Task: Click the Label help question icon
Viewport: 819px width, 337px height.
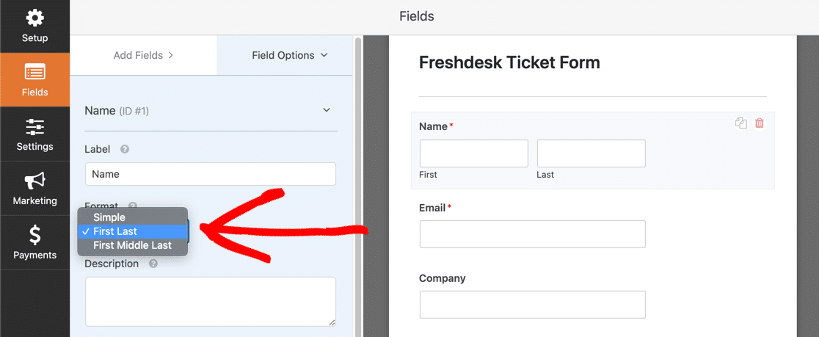Action: tap(125, 149)
